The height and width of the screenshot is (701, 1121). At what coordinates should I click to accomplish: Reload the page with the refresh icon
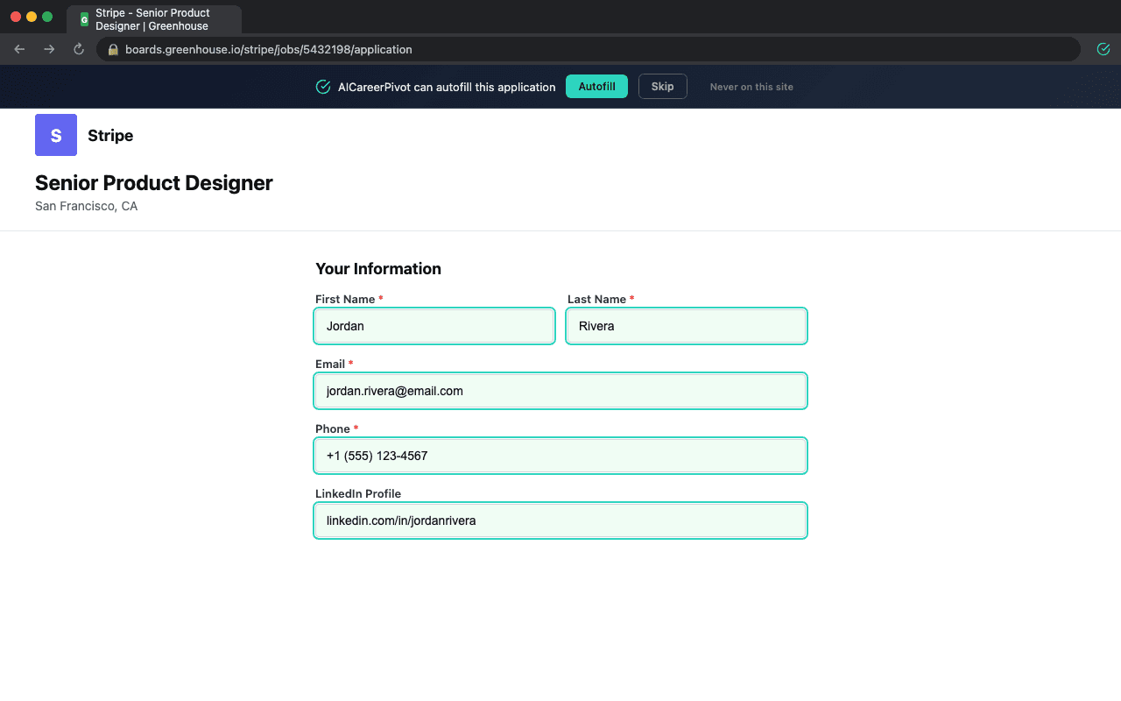[x=79, y=49]
